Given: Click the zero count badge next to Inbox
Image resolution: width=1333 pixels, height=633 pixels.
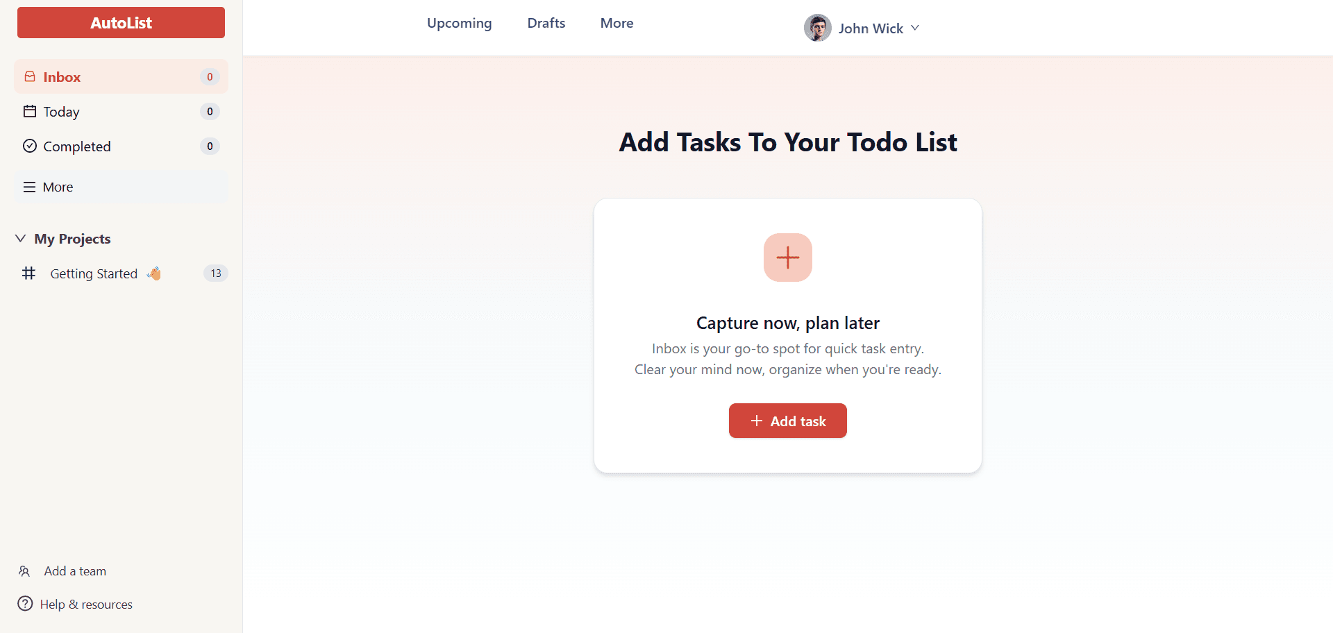Looking at the screenshot, I should [x=210, y=76].
